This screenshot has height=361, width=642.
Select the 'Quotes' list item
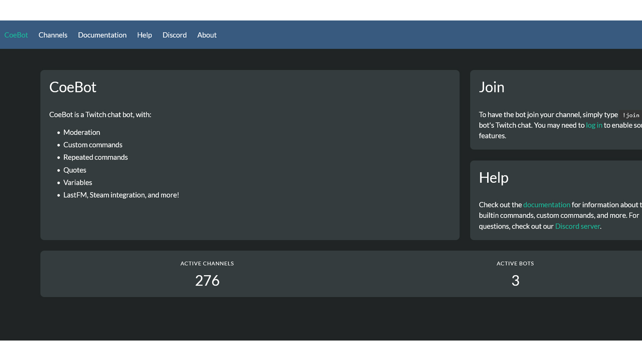[75, 170]
